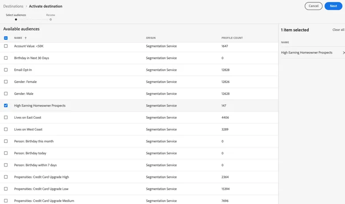
Task: Check the Lives on East Coast audience
Action: tap(6, 117)
